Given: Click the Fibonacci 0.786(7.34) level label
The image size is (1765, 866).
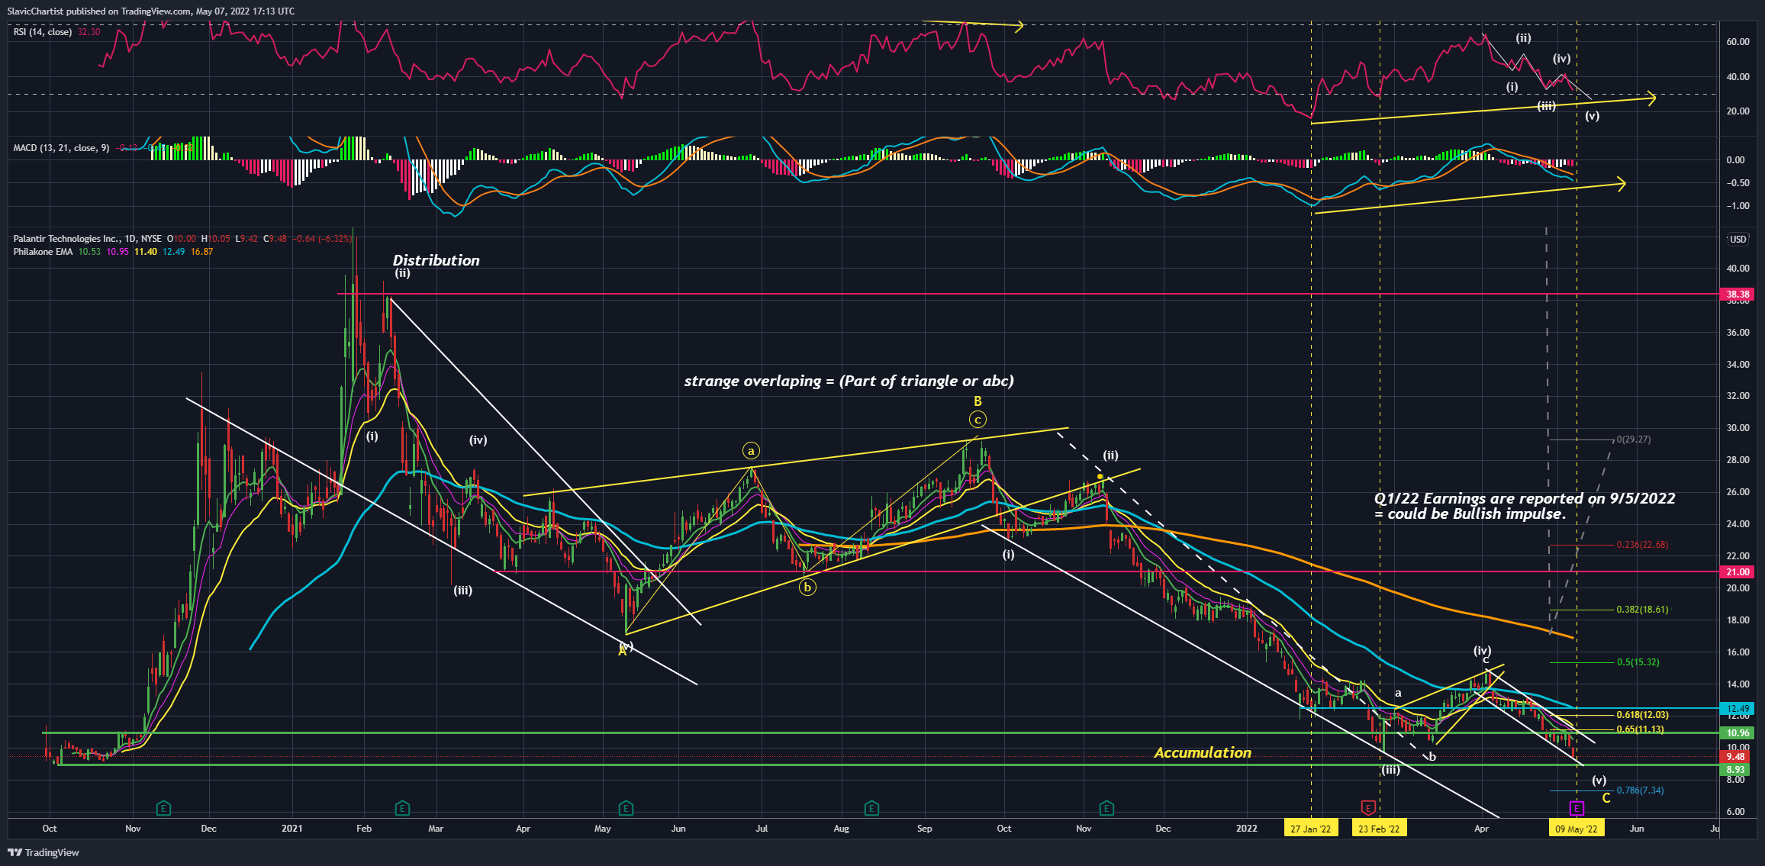Looking at the screenshot, I should (1640, 790).
